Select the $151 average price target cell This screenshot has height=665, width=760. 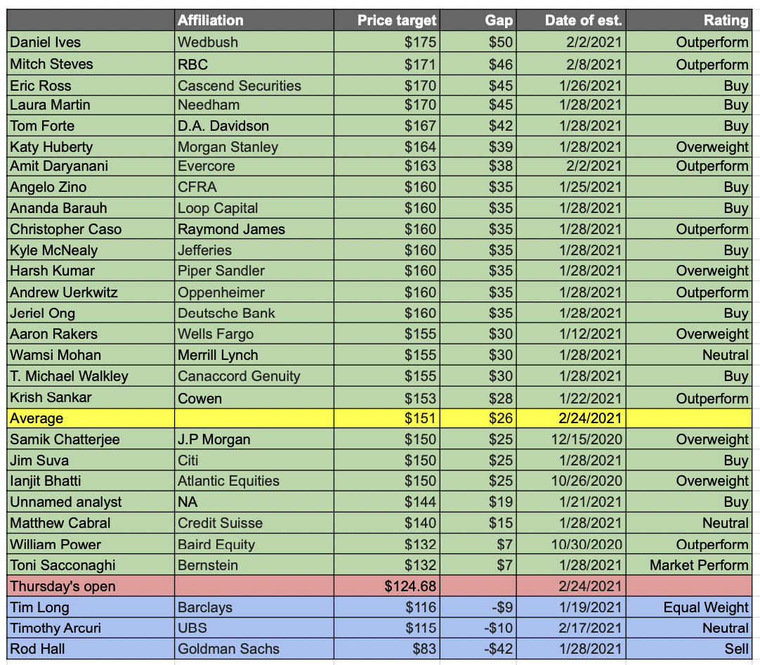click(387, 418)
